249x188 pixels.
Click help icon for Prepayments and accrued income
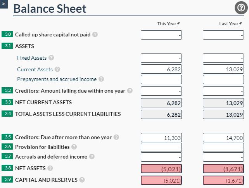click(x=101, y=79)
